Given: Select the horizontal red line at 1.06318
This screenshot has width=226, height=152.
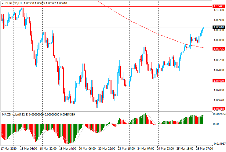Looking at the screenshot, I should (107, 109).
